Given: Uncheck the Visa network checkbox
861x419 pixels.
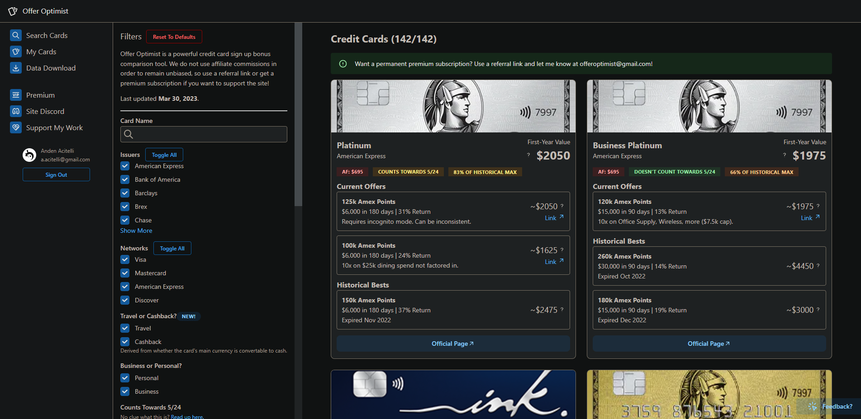Looking at the screenshot, I should click(x=125, y=259).
